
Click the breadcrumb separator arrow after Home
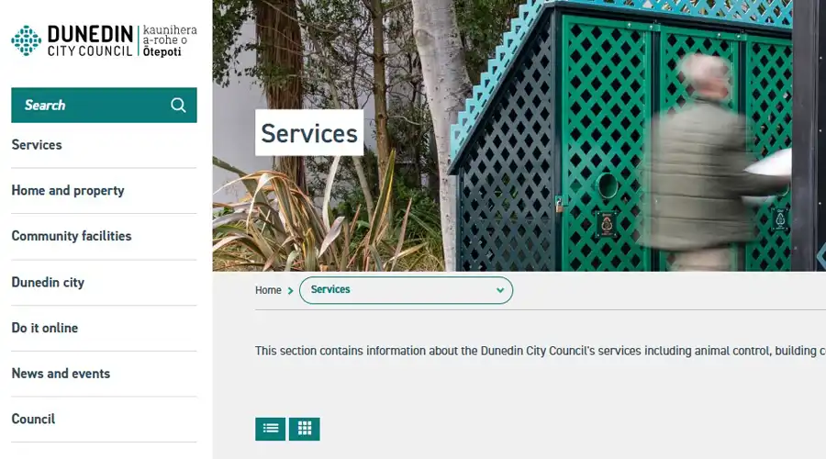[x=290, y=290]
